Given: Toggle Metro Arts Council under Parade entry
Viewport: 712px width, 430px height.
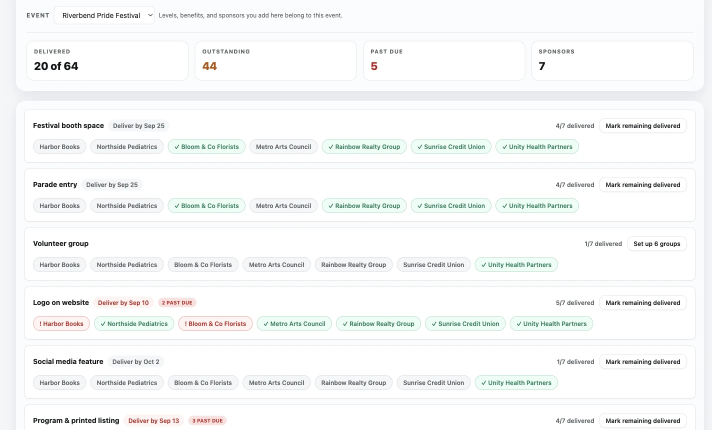Looking at the screenshot, I should pos(283,206).
